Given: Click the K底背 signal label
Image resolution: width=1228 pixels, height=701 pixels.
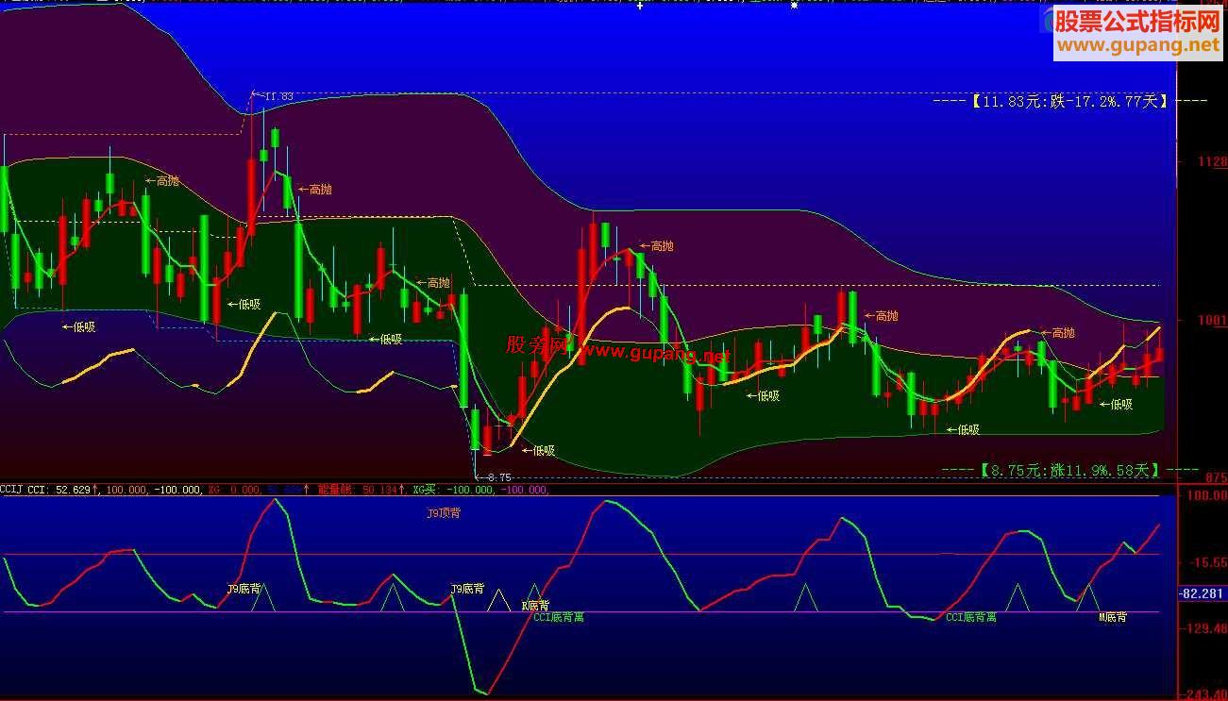Looking at the screenshot, I should (535, 606).
